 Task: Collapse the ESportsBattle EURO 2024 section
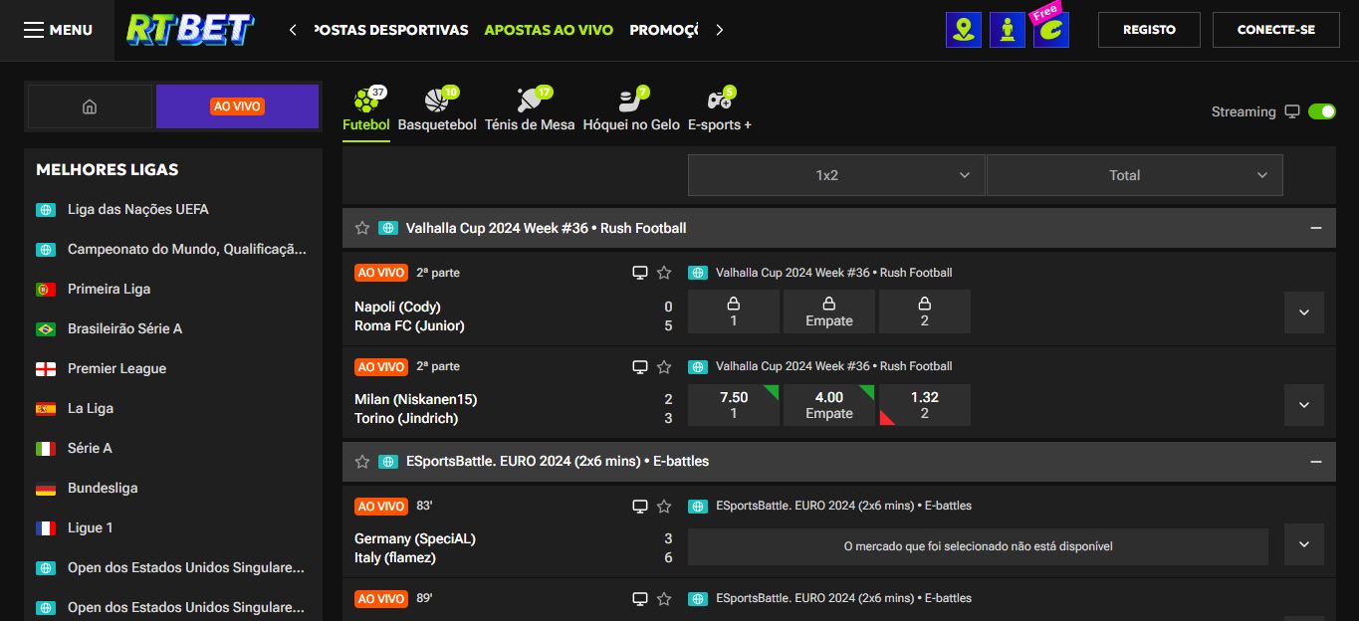click(x=1315, y=461)
